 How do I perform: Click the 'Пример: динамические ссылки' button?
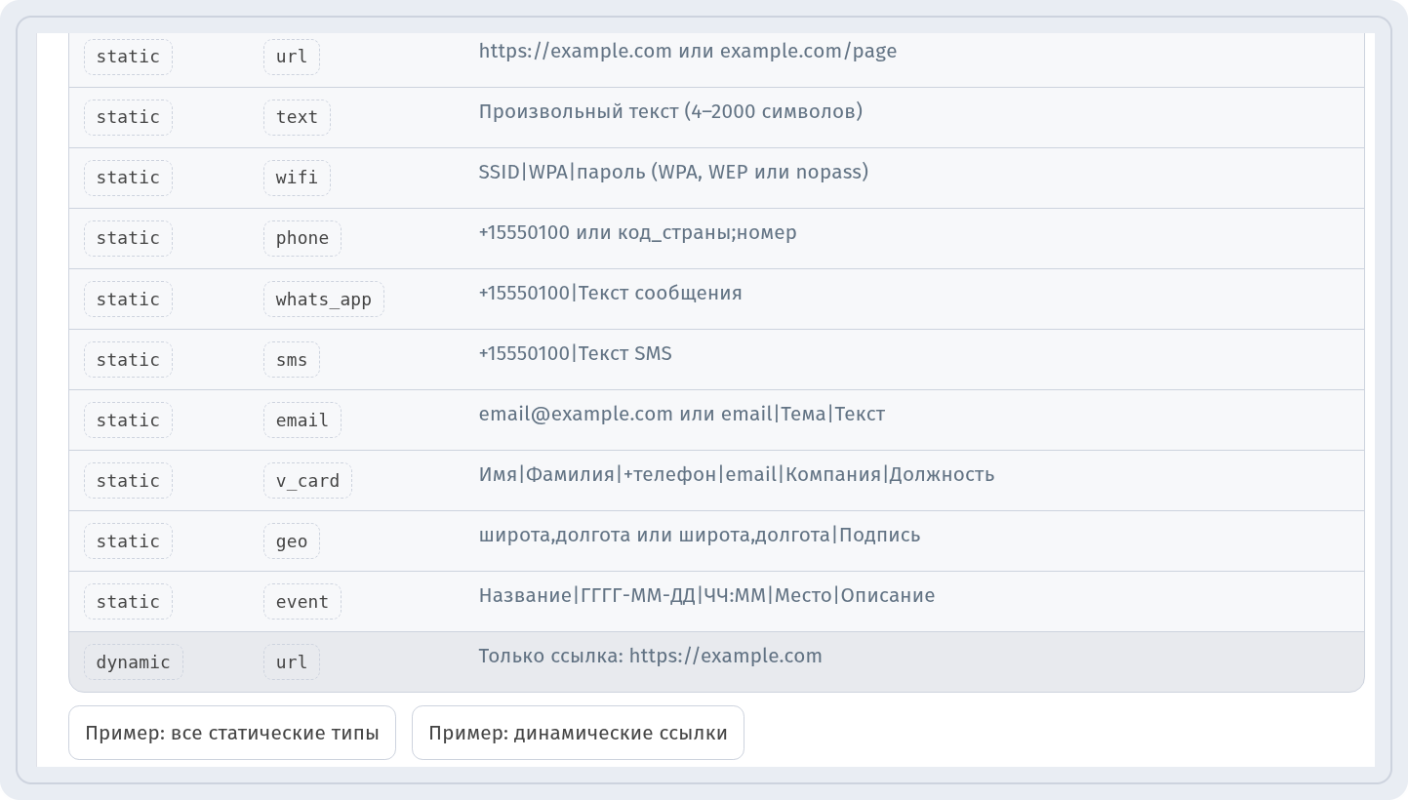tap(578, 733)
